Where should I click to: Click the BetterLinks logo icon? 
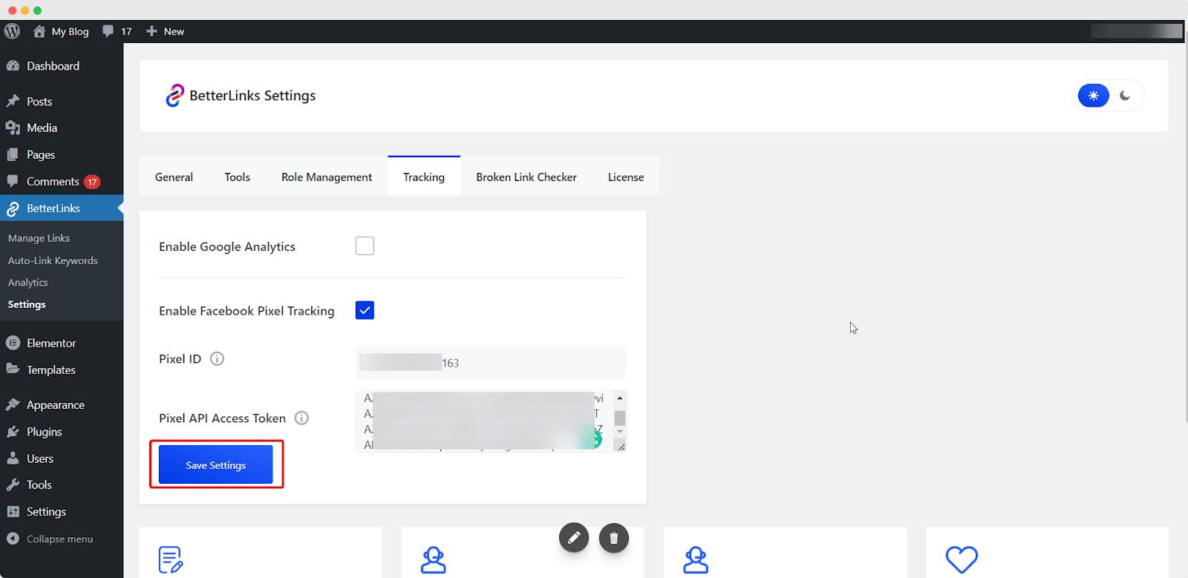pos(174,96)
